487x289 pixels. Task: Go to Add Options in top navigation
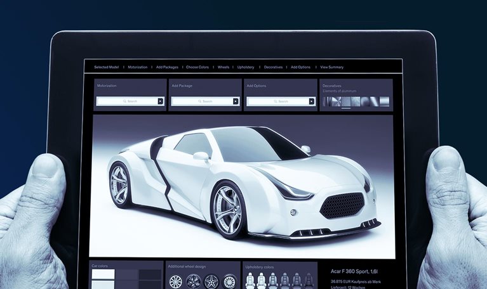pos(301,67)
